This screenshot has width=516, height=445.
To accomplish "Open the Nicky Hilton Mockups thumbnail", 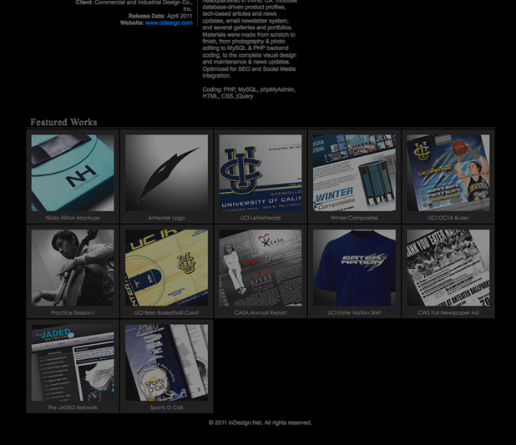I will 73,173.
